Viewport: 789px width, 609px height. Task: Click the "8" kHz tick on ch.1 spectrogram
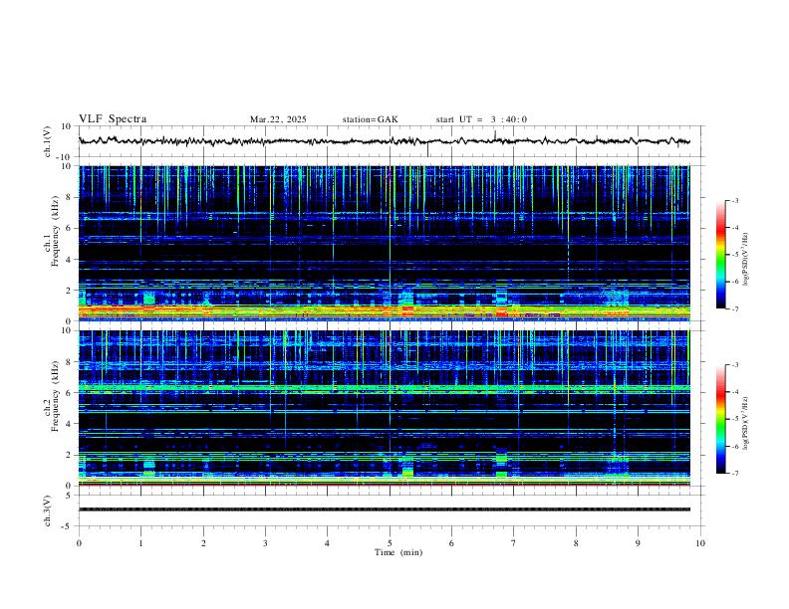coord(70,197)
